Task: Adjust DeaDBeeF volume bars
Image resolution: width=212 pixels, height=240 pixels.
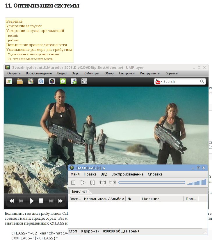Action: [x=196, y=182]
